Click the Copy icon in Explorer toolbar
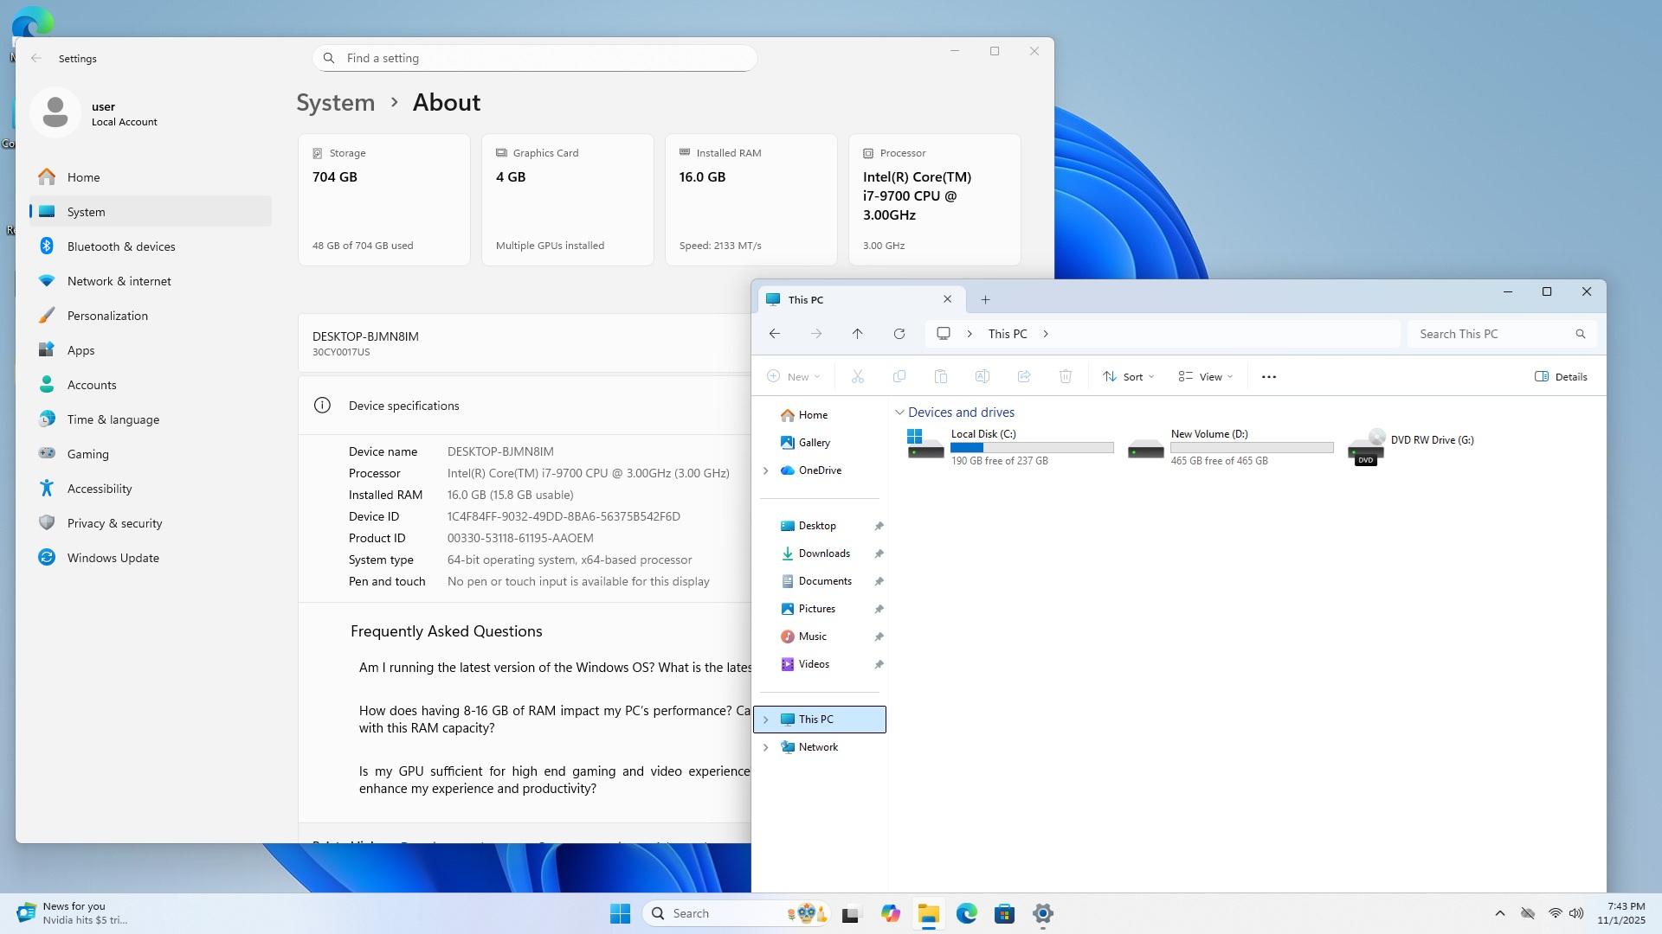 (899, 377)
